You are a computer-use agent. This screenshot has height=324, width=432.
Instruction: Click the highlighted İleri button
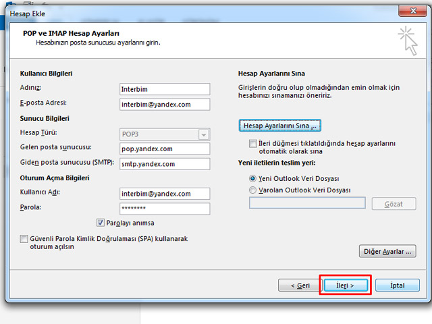pyautogui.click(x=345, y=286)
